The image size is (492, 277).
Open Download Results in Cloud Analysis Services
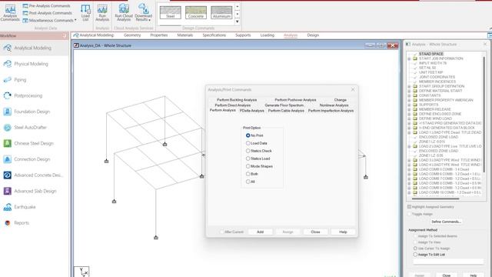(x=144, y=13)
